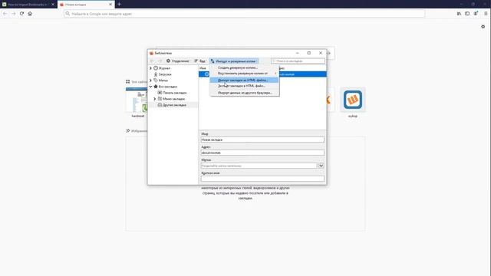
Task: Click the Library forward arrow
Action: [160, 61]
